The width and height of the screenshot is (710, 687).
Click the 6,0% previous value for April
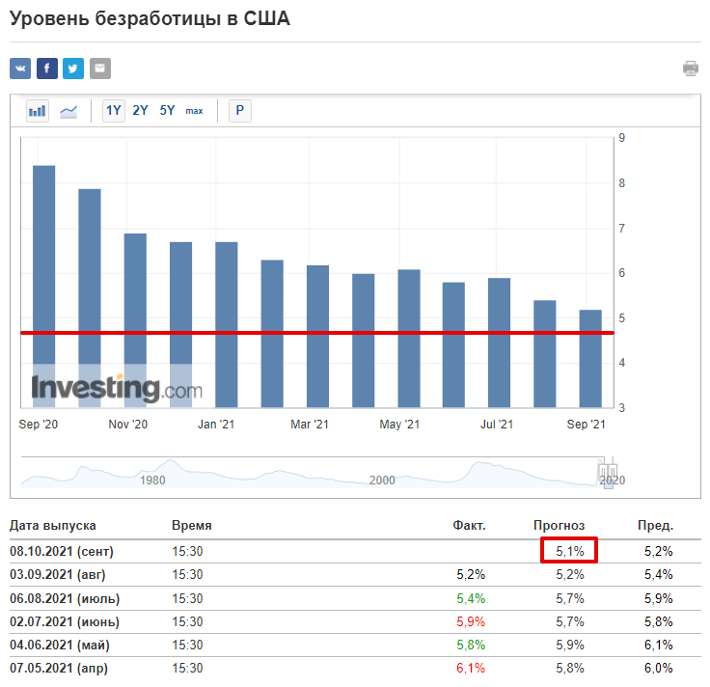[658, 668]
